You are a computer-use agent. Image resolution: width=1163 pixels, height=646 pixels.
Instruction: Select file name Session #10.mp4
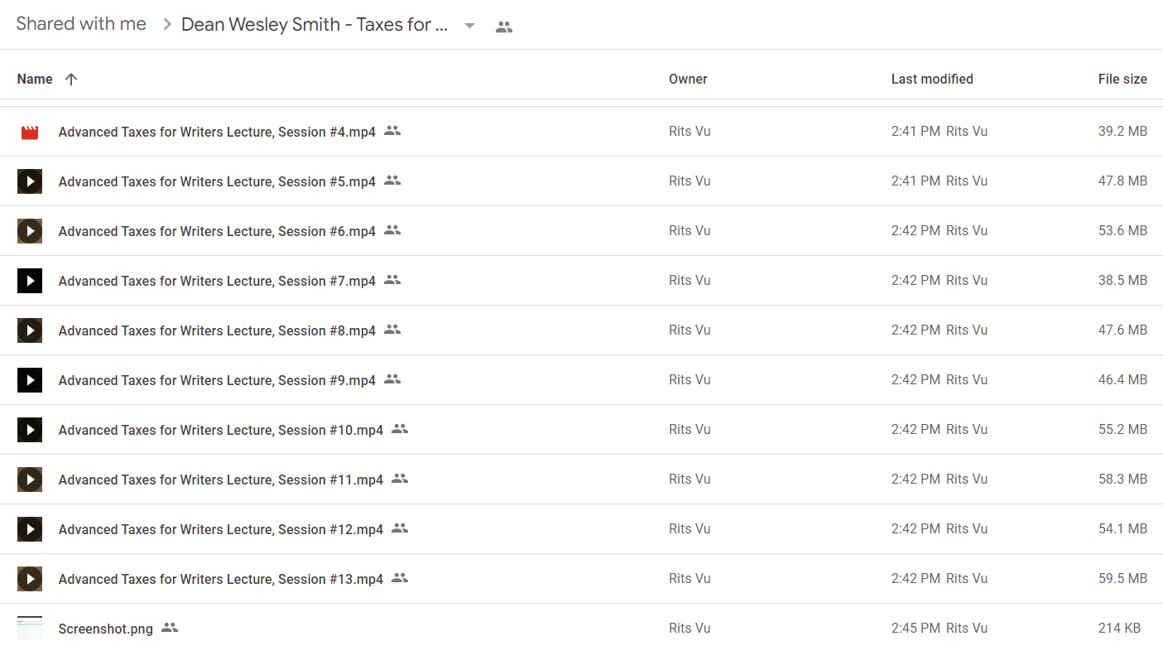tap(221, 430)
